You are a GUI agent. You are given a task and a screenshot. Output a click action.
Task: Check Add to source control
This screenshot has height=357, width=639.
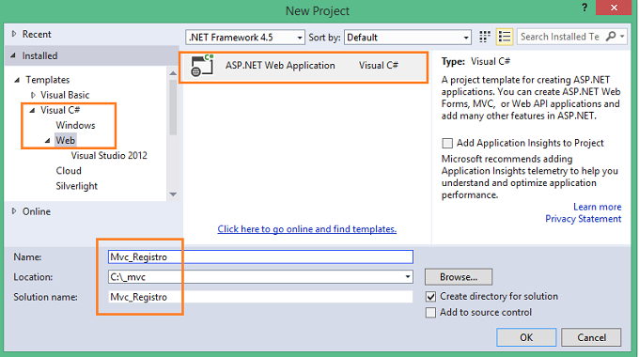430,312
